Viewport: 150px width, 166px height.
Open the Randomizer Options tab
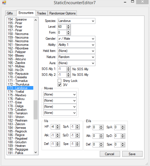click(62, 13)
